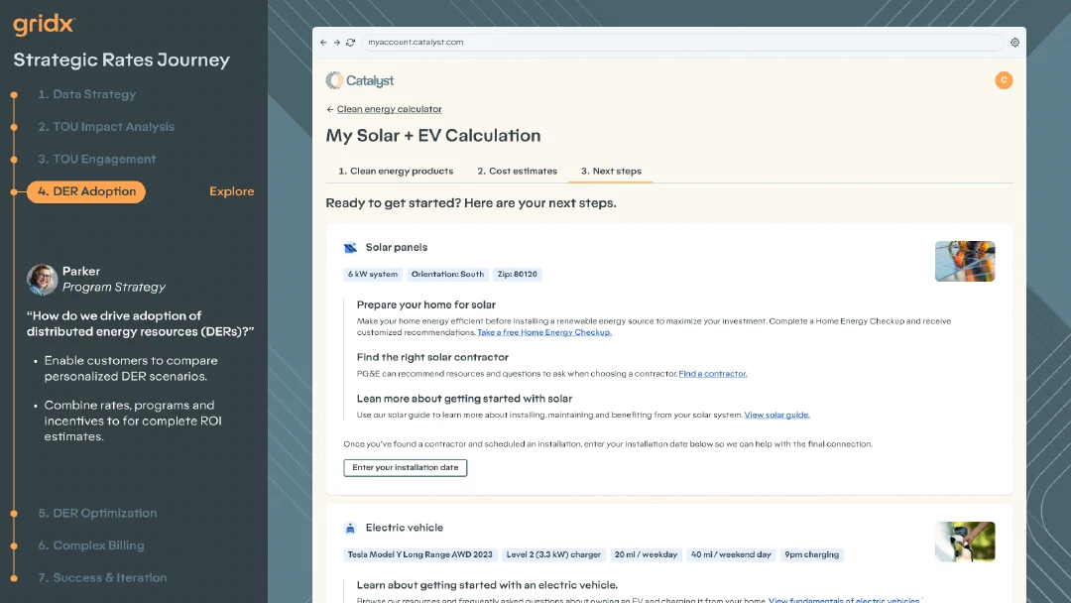Viewport: 1071px width, 603px height.
Task: Select DER Optimization journey step
Action: pyautogui.click(x=97, y=513)
